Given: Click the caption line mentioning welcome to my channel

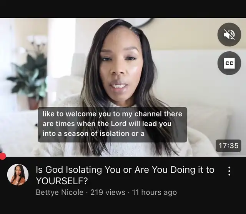Looking at the screenshot, I should [x=112, y=114].
